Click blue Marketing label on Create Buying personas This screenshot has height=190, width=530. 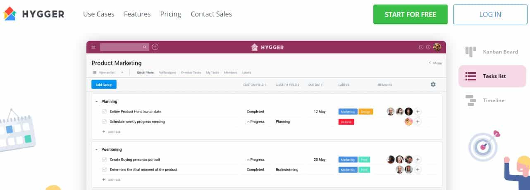pos(348,160)
